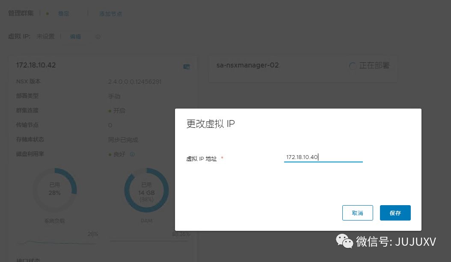Click the 14 GB RAM usage gauge
The image size is (451, 262).
click(x=146, y=190)
